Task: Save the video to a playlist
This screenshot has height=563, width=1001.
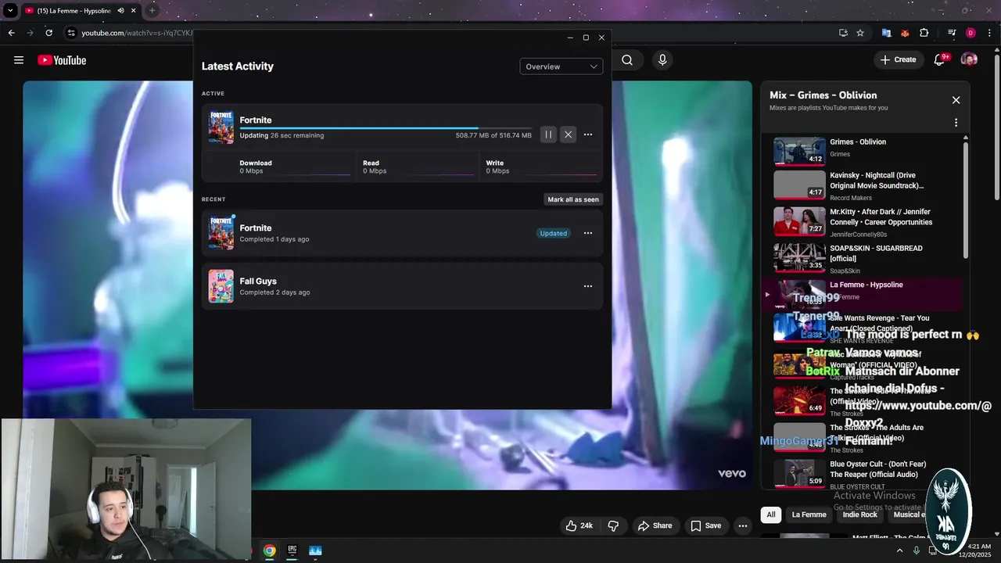Action: pyautogui.click(x=705, y=525)
